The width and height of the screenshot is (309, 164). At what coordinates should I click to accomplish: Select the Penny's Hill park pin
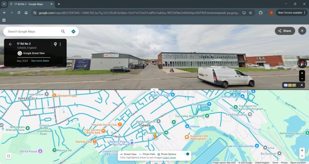click(55, 150)
